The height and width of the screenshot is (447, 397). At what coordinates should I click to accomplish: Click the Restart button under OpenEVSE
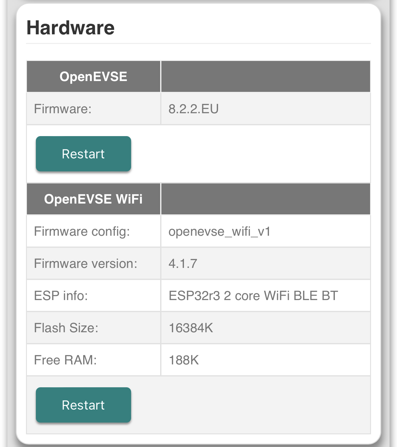[83, 153]
